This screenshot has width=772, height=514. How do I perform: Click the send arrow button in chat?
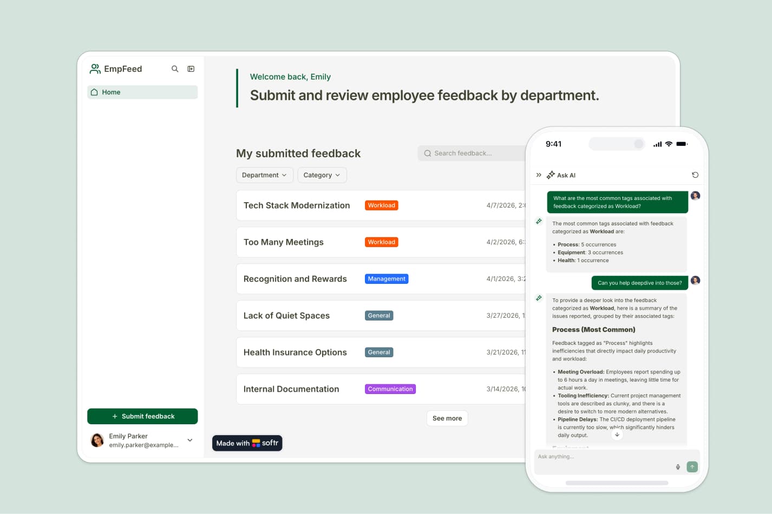[692, 467]
